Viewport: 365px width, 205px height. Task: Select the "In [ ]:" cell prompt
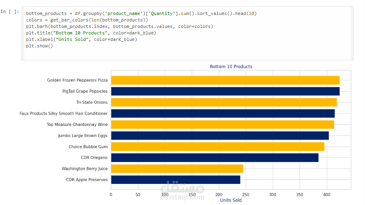pos(10,12)
